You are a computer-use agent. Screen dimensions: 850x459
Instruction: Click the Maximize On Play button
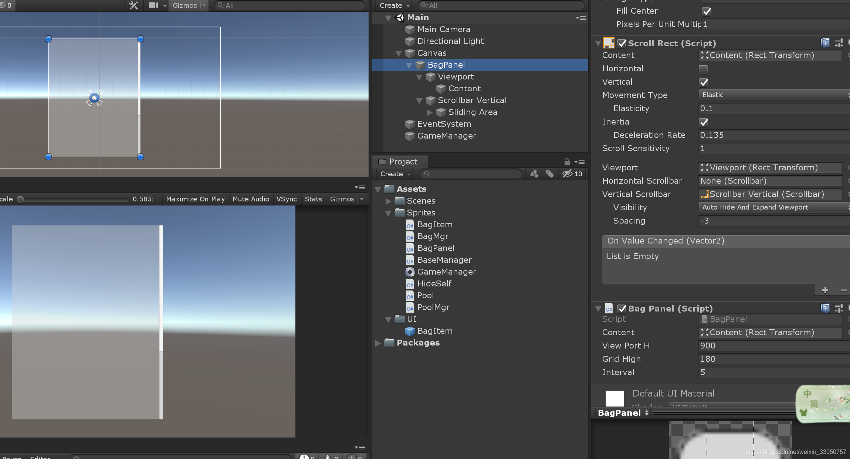coord(195,199)
